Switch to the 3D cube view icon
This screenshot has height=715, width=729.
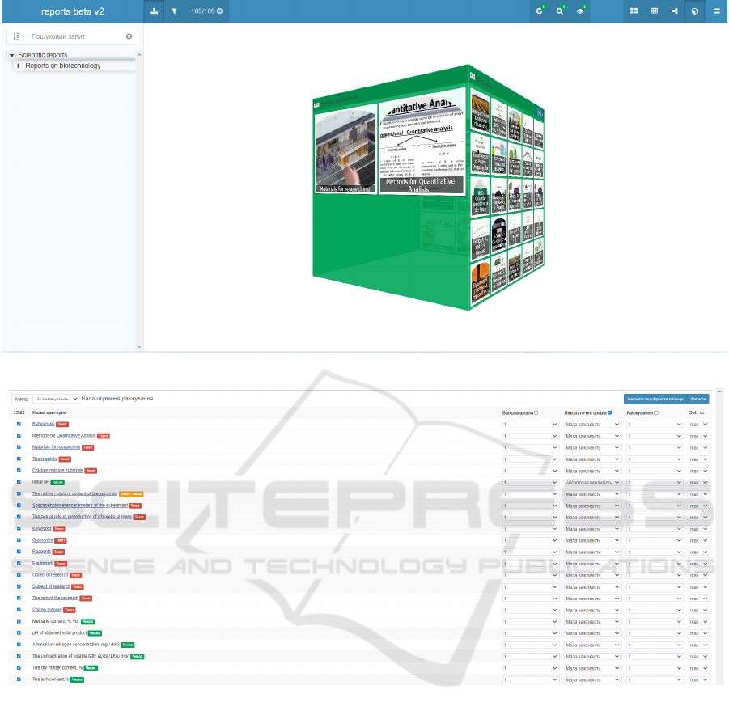(695, 11)
